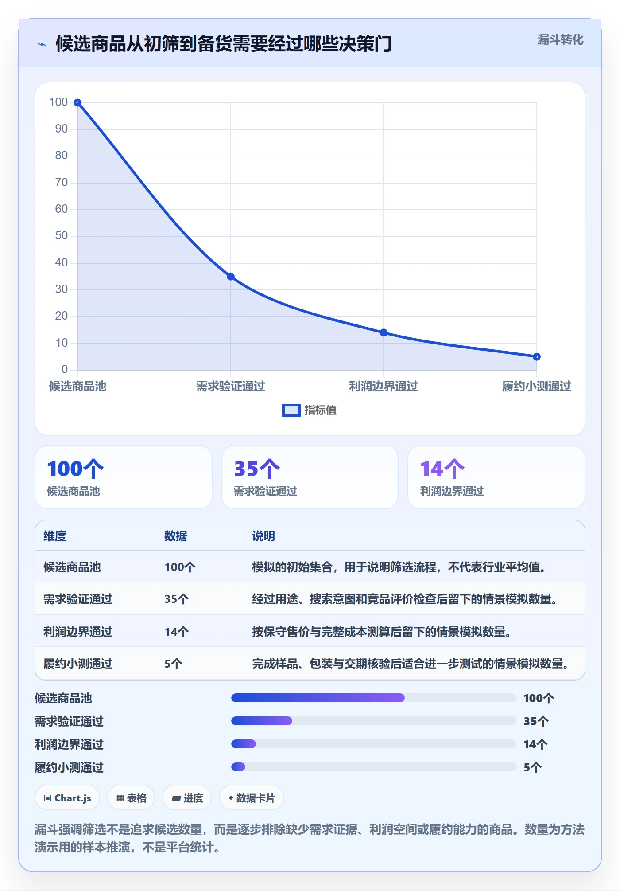Select the chart data point at 需求验证通过

click(231, 277)
